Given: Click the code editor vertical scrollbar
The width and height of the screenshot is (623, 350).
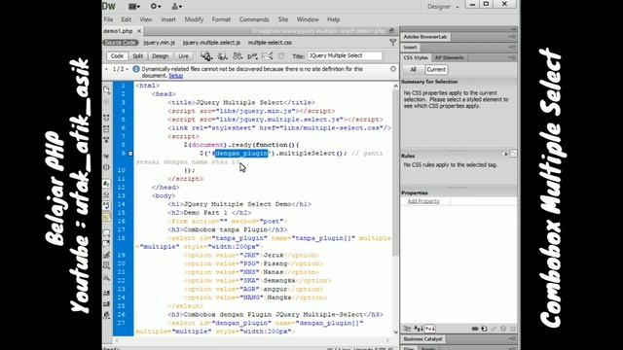Looking at the screenshot, I should point(396,209).
